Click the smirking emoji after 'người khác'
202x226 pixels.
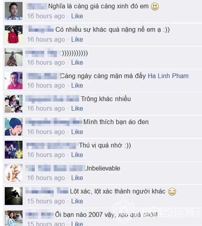[x=172, y=192]
